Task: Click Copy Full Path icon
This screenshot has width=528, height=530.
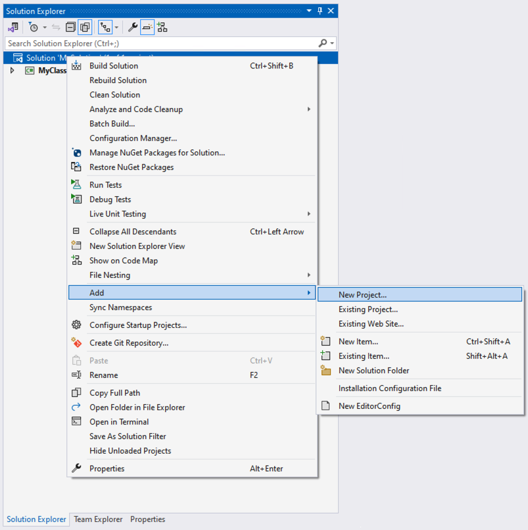Action: pyautogui.click(x=77, y=392)
